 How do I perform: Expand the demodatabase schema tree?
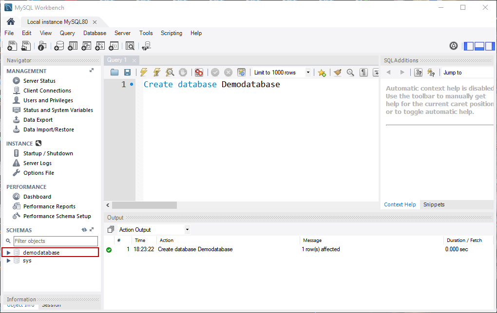[8, 253]
